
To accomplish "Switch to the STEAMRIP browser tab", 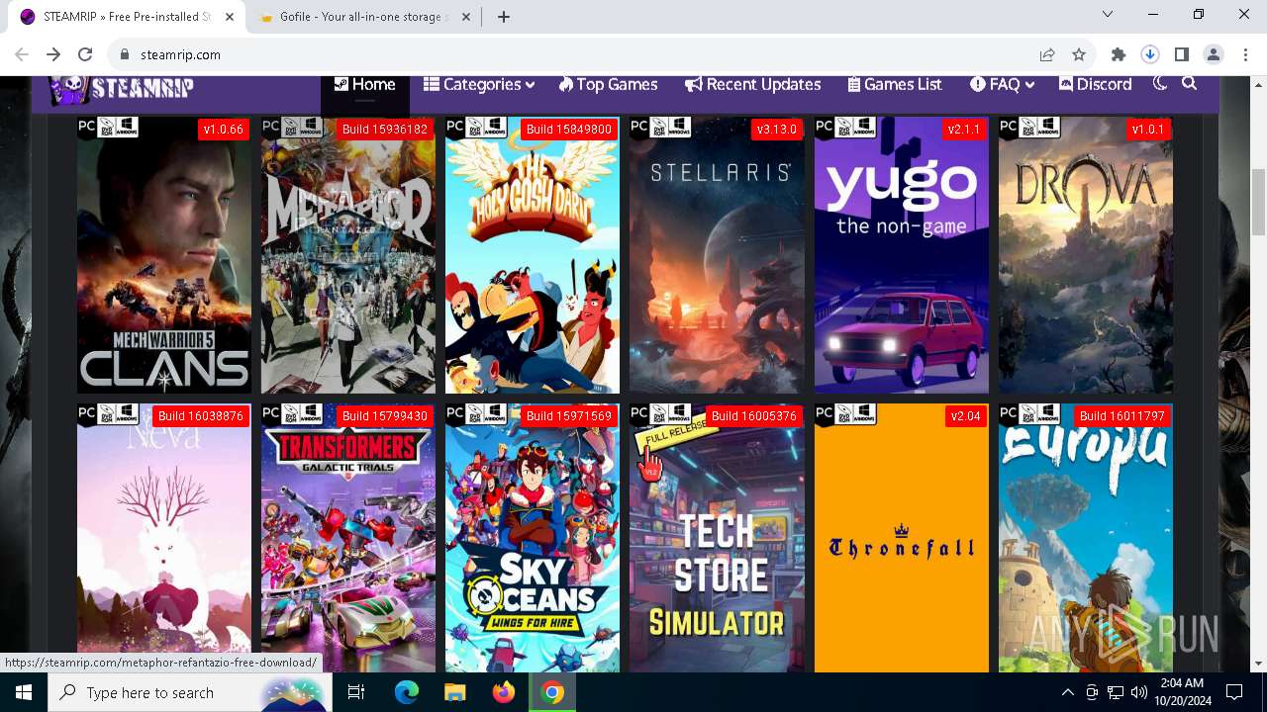I will click(x=127, y=17).
